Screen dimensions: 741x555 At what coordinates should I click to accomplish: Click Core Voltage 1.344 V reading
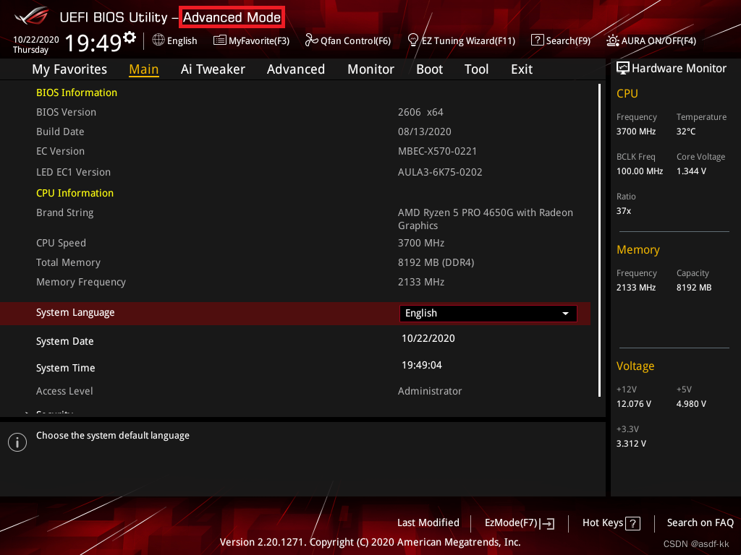click(x=691, y=171)
